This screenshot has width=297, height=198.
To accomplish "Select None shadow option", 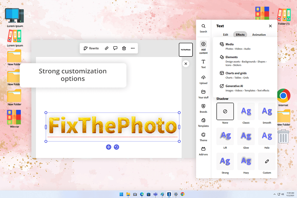I will pos(225,111).
